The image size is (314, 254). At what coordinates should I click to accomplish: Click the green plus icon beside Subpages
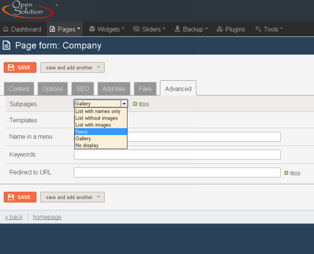tap(135, 104)
